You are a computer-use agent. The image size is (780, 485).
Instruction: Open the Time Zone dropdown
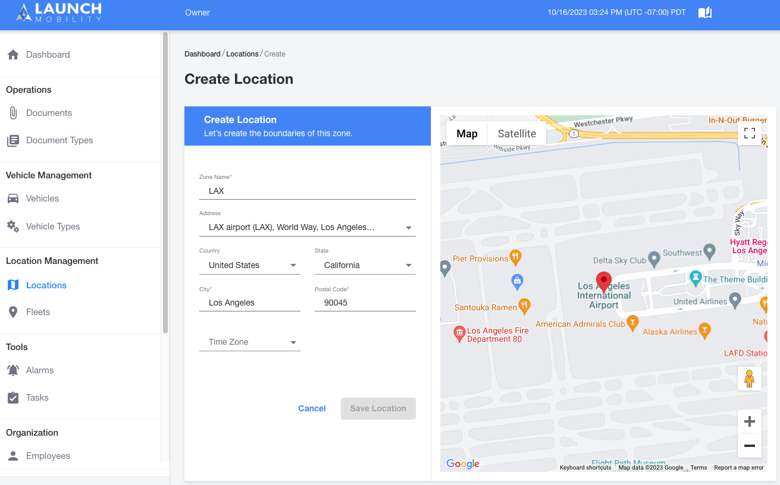(x=250, y=342)
